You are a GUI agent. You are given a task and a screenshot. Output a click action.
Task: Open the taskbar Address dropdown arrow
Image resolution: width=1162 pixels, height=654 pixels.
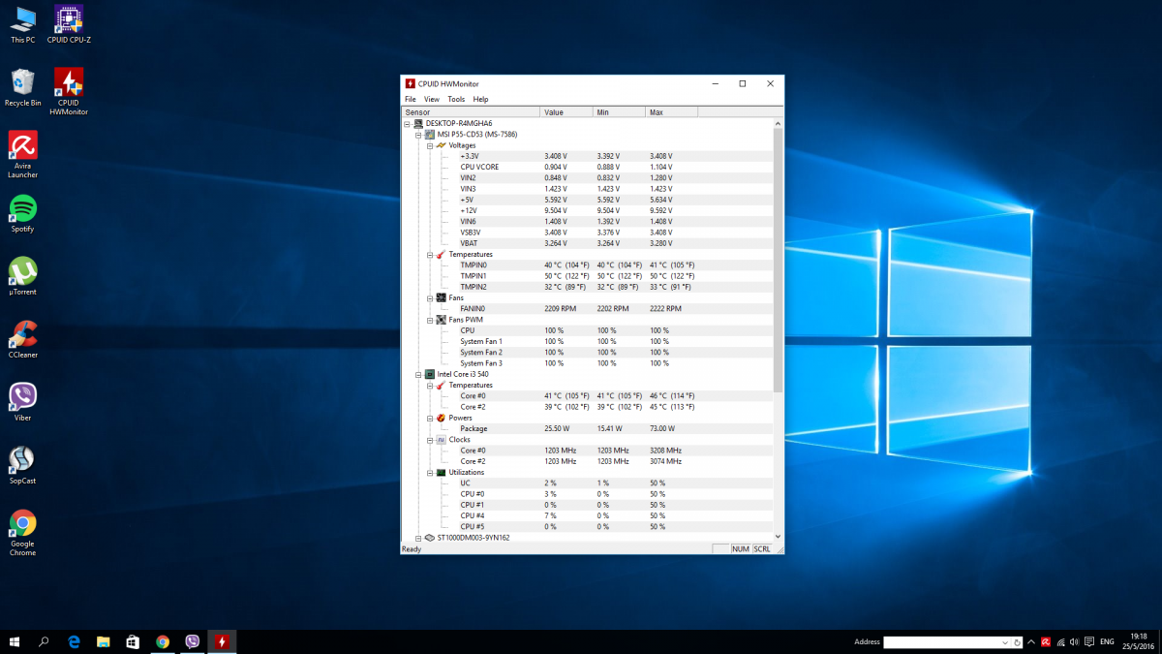click(x=1004, y=641)
